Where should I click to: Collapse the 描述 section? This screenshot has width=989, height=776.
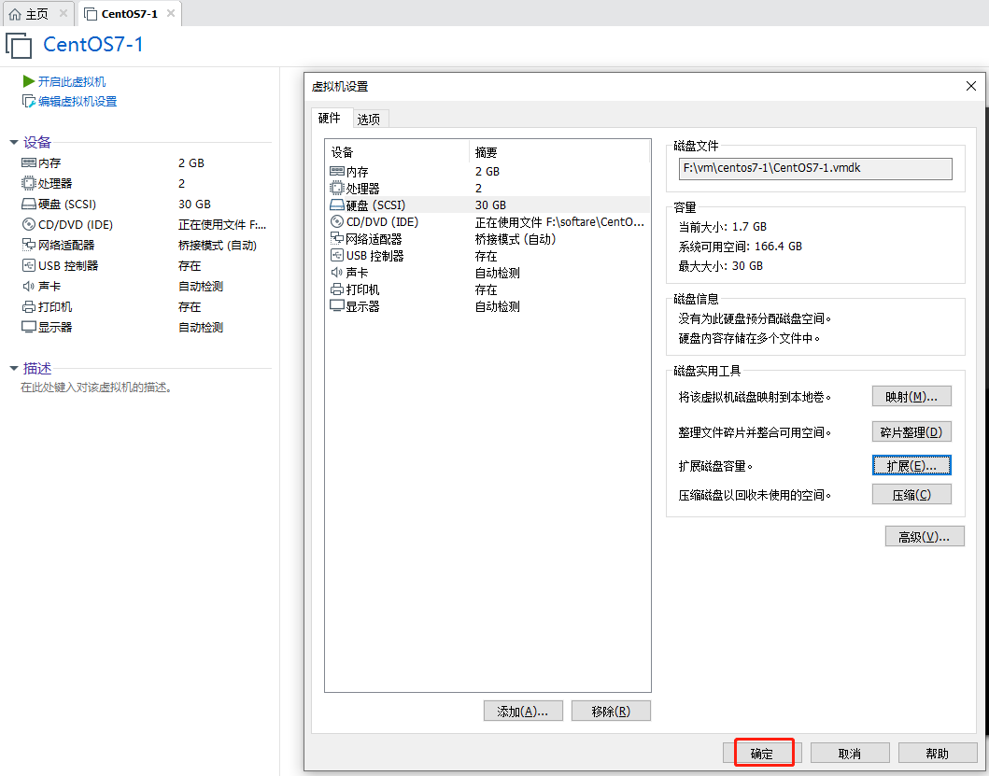14,369
